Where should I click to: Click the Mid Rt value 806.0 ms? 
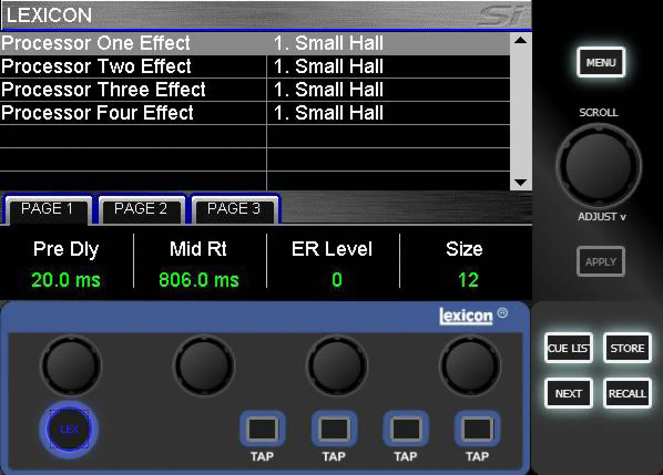click(x=198, y=280)
